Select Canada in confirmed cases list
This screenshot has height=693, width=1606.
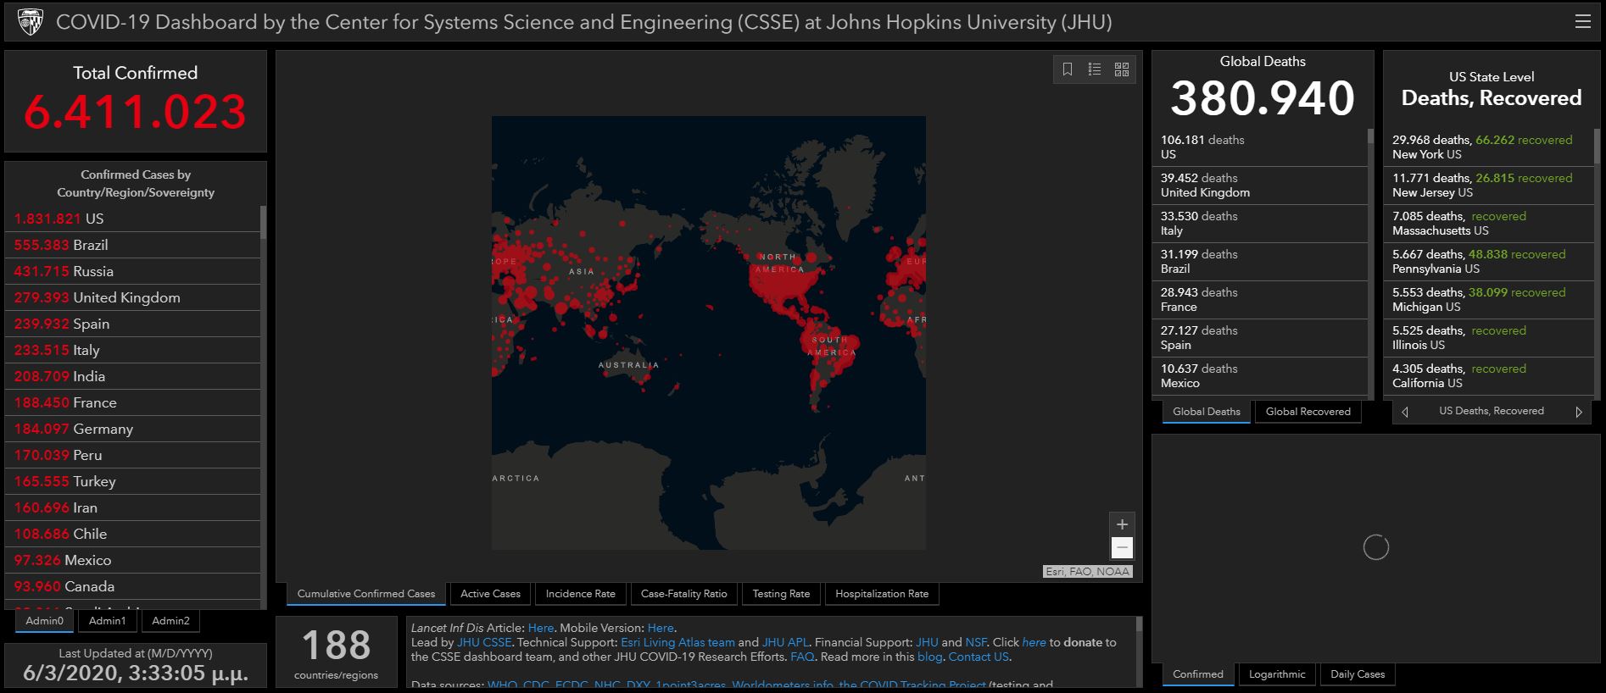[133, 586]
